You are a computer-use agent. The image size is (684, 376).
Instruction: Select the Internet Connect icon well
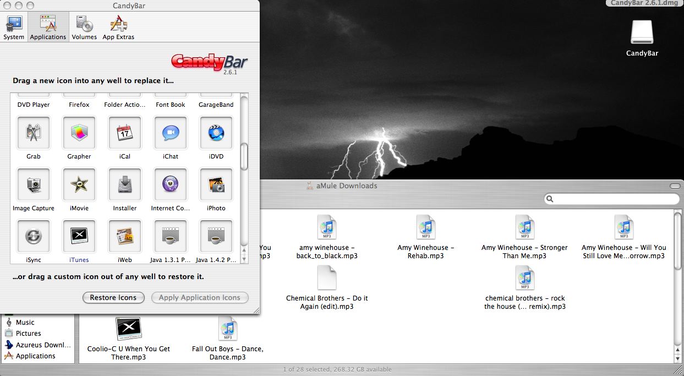[171, 184]
